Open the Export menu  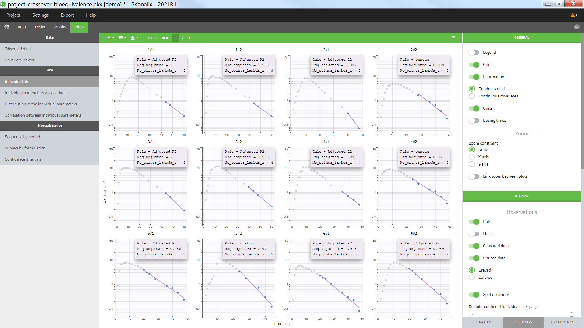tap(67, 15)
